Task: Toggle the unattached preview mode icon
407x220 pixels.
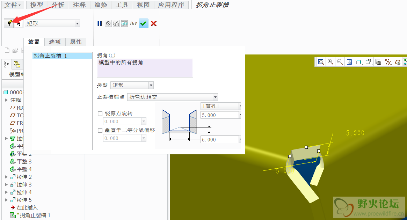Action: coord(116,24)
